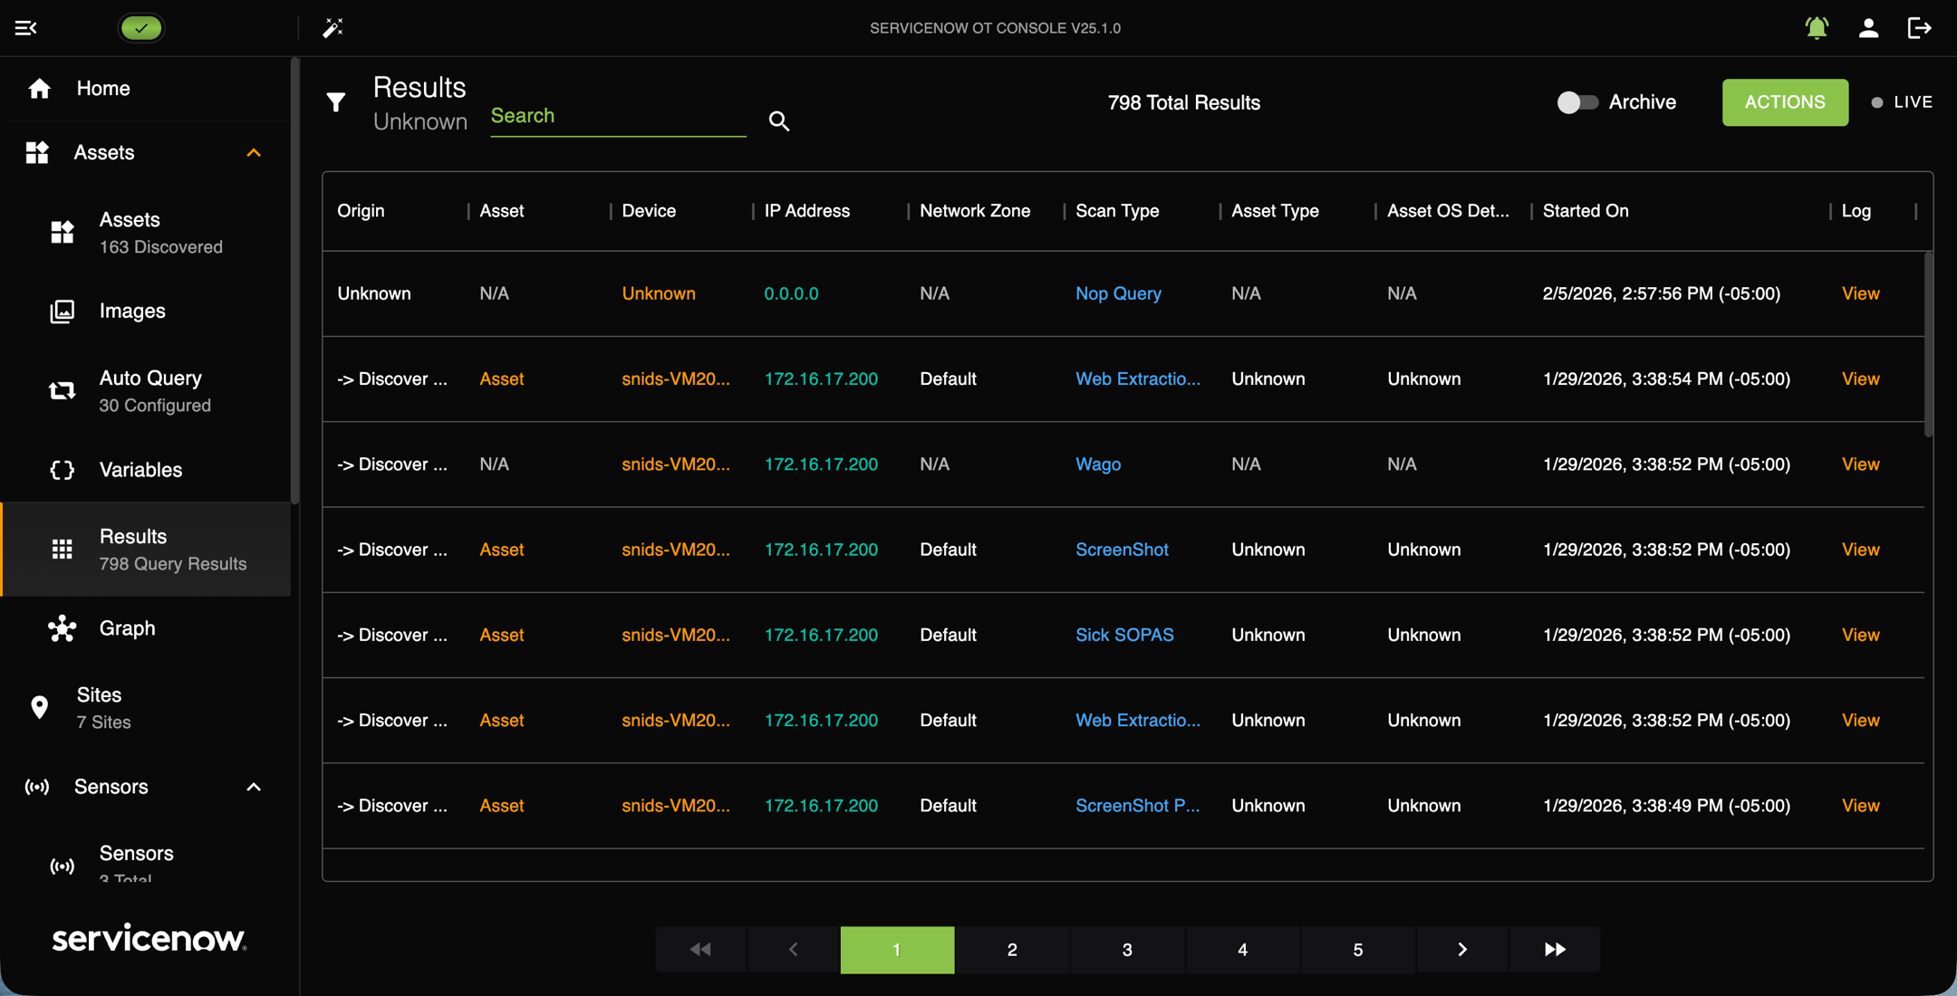Image resolution: width=1957 pixels, height=996 pixels.
Task: Focus the Search input field
Action: coord(618,117)
